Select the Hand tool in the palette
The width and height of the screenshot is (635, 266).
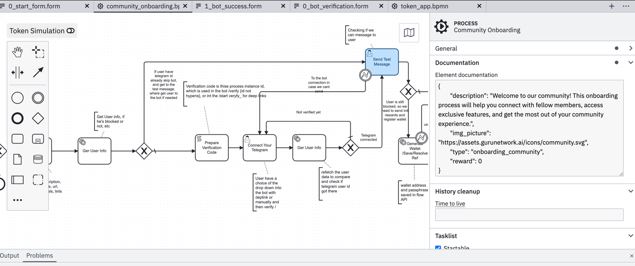(17, 51)
